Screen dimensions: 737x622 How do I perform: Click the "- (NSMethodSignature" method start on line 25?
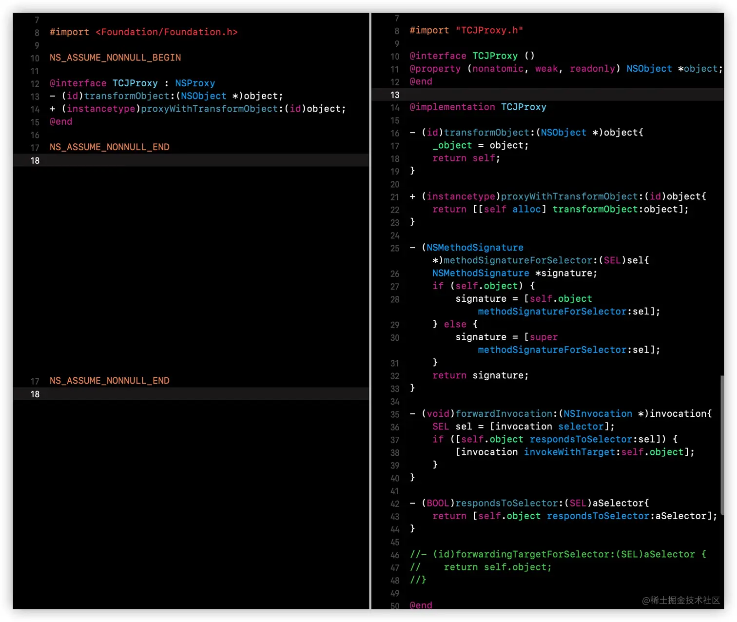click(x=466, y=248)
